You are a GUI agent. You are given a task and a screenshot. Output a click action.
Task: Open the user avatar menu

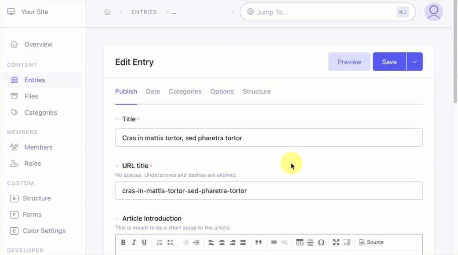point(433,12)
